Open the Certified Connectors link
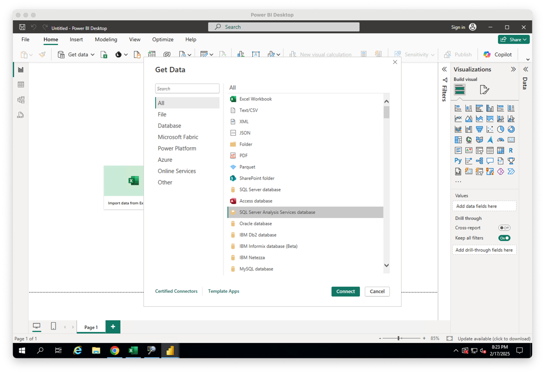Viewport: 545px width, 374px height. tap(176, 291)
